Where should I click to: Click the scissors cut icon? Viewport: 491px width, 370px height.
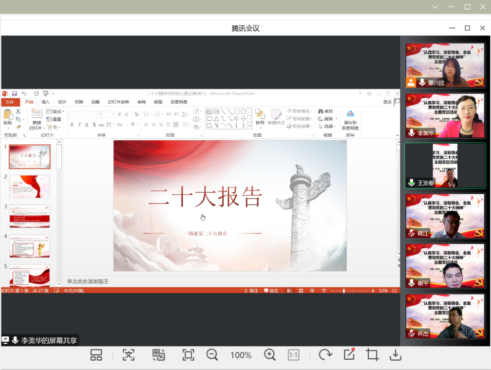tap(18, 111)
